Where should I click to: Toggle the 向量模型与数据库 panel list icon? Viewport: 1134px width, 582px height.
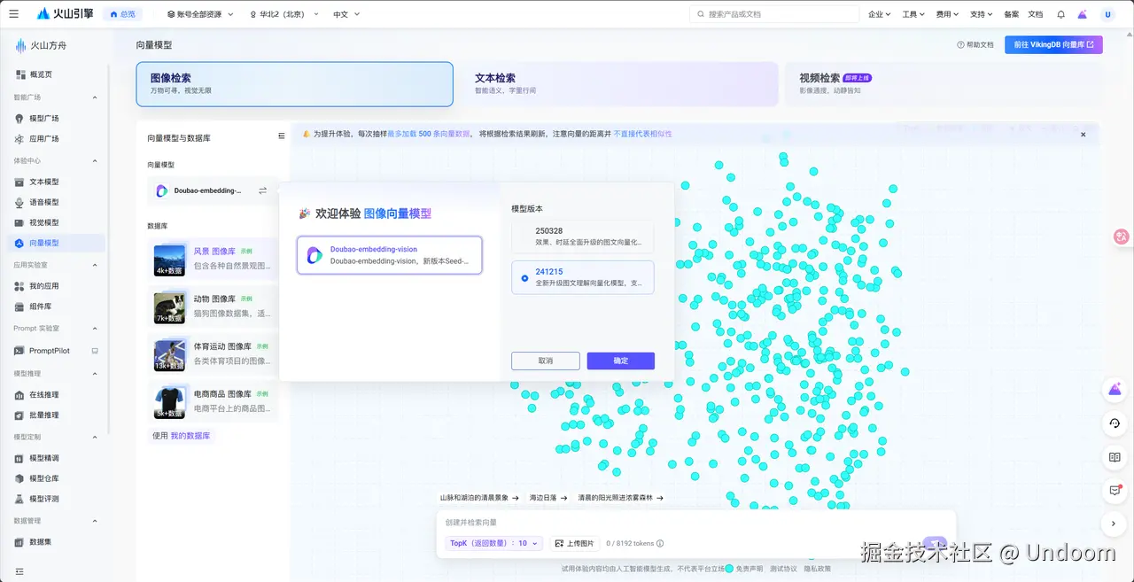point(282,136)
